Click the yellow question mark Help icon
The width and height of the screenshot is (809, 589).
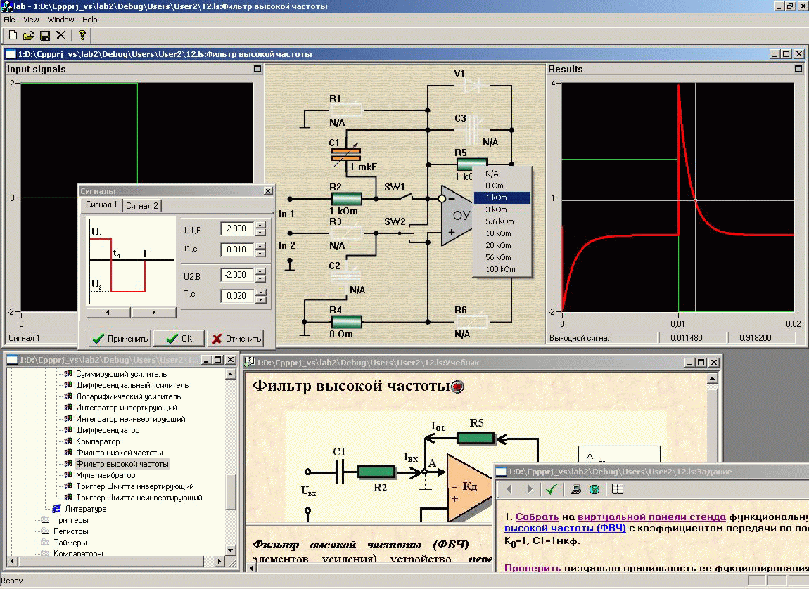(x=82, y=35)
